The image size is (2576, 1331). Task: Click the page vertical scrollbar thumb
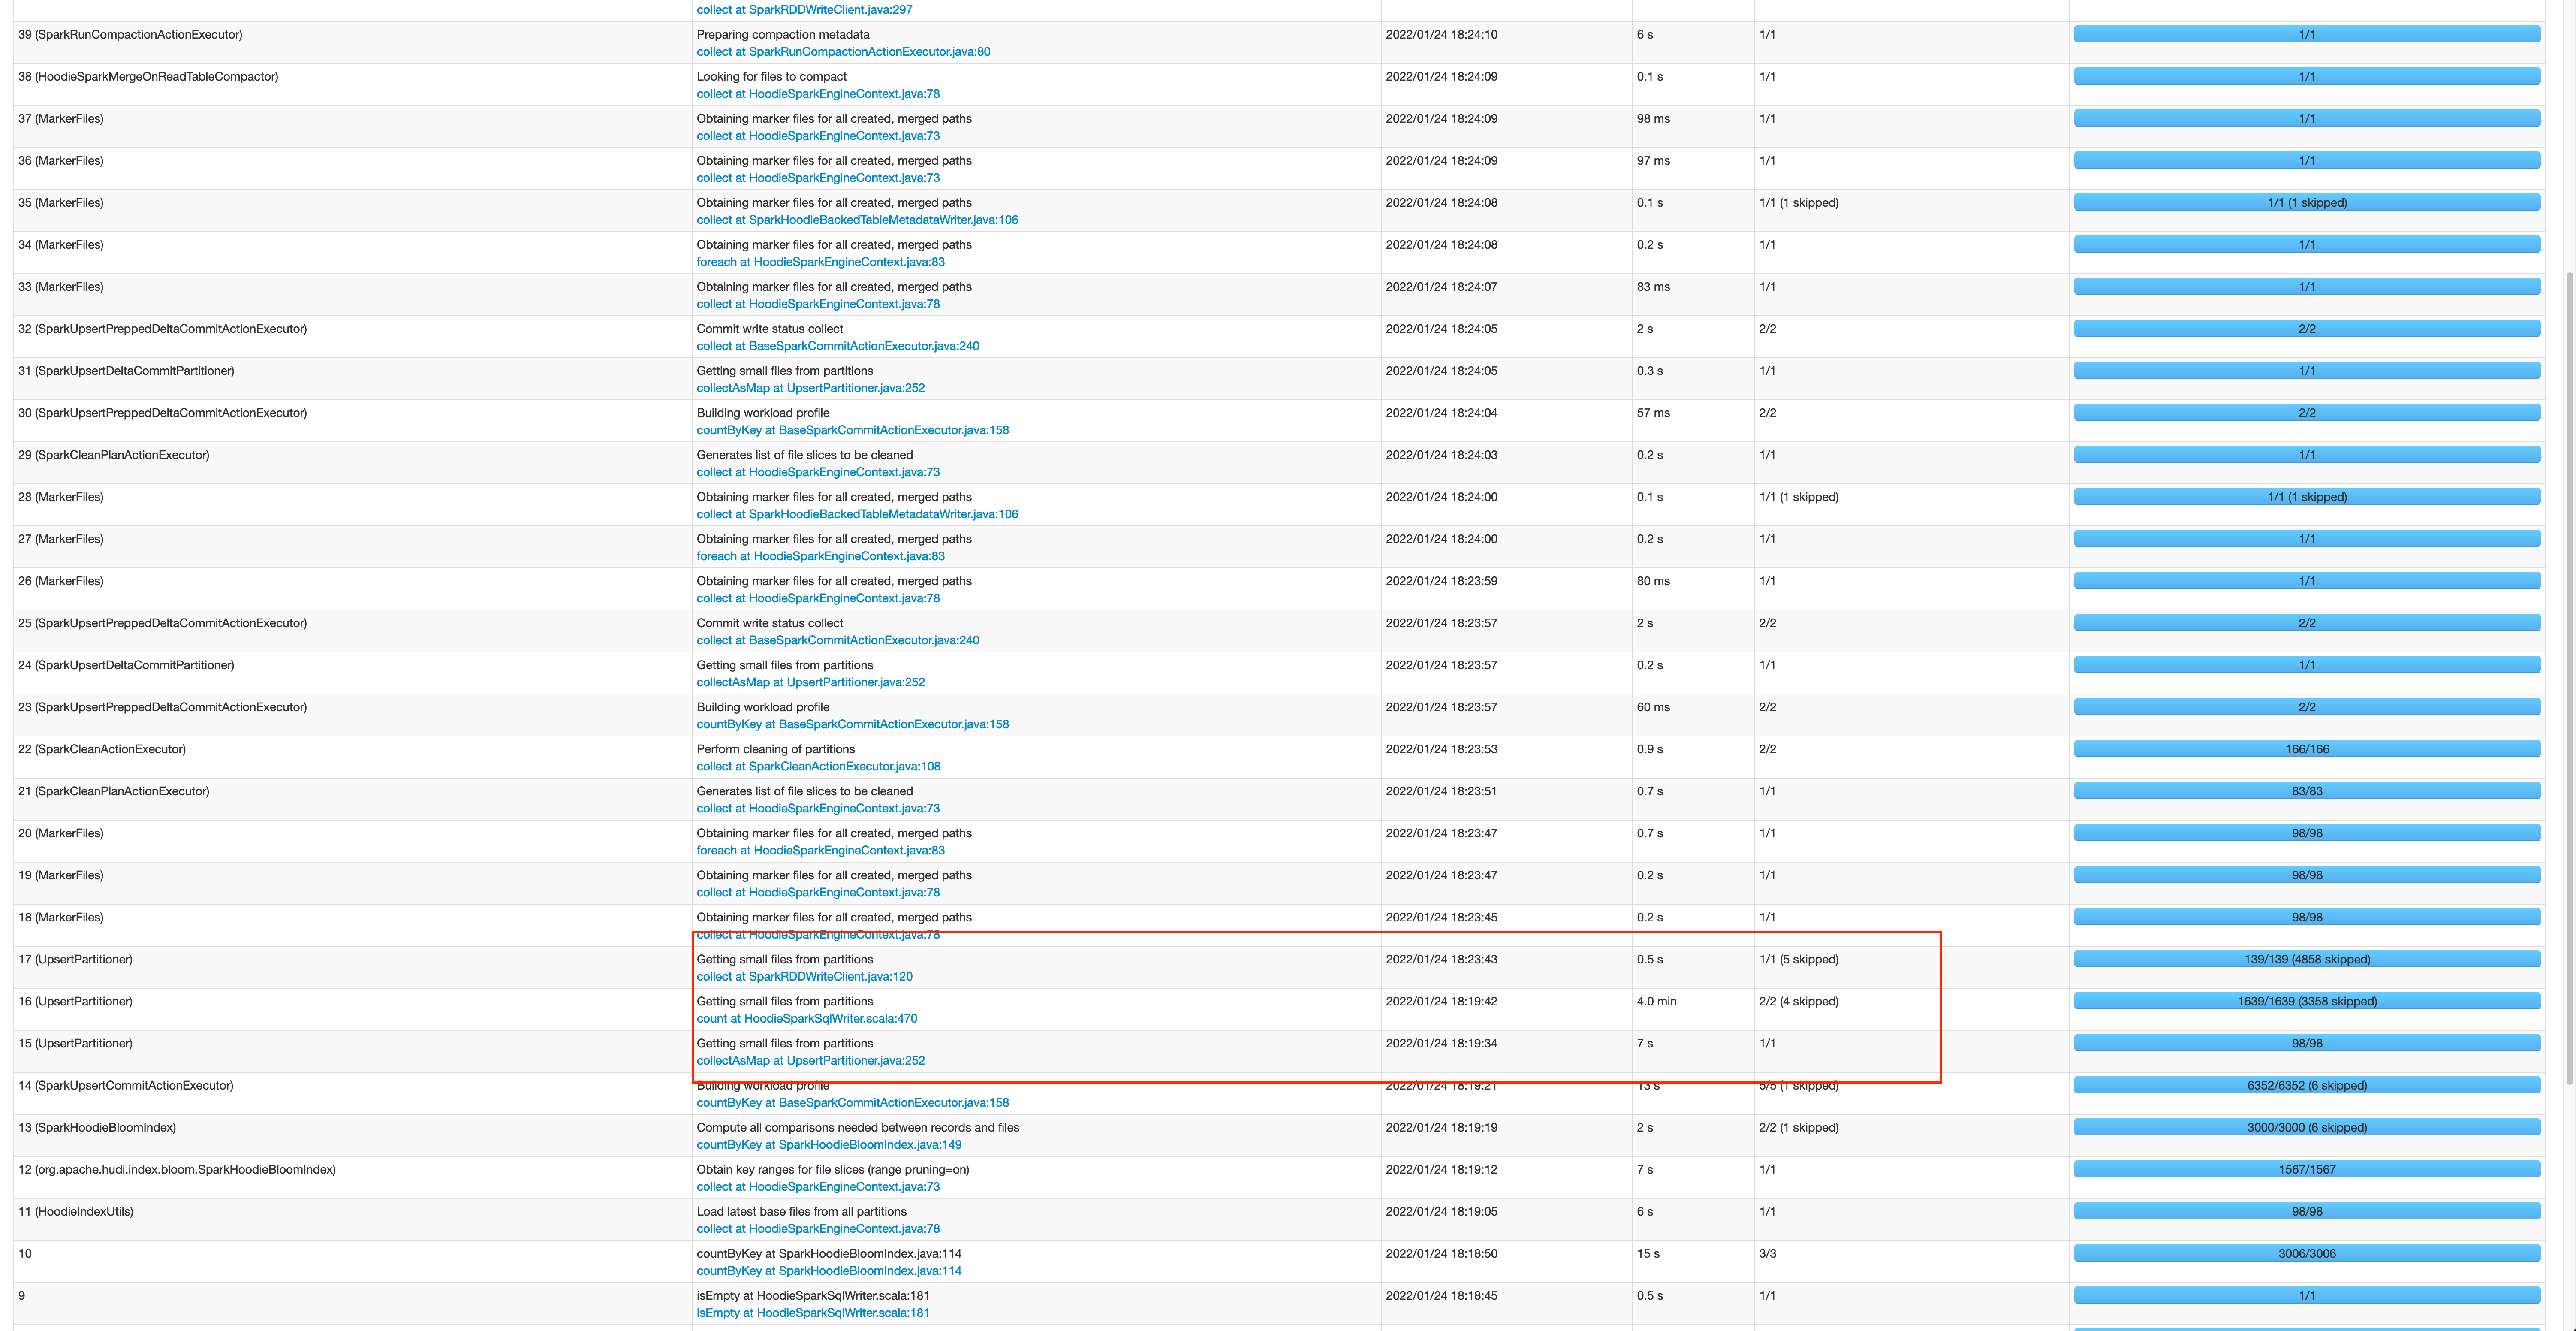click(x=2569, y=680)
